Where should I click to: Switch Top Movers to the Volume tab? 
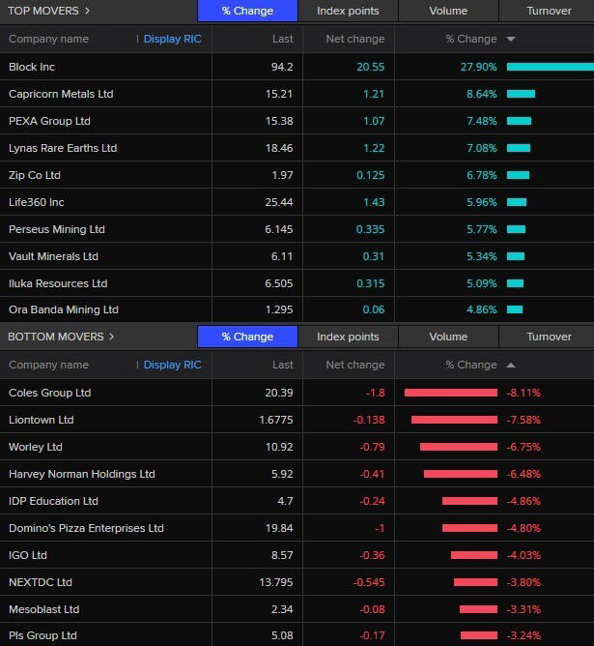click(x=448, y=11)
